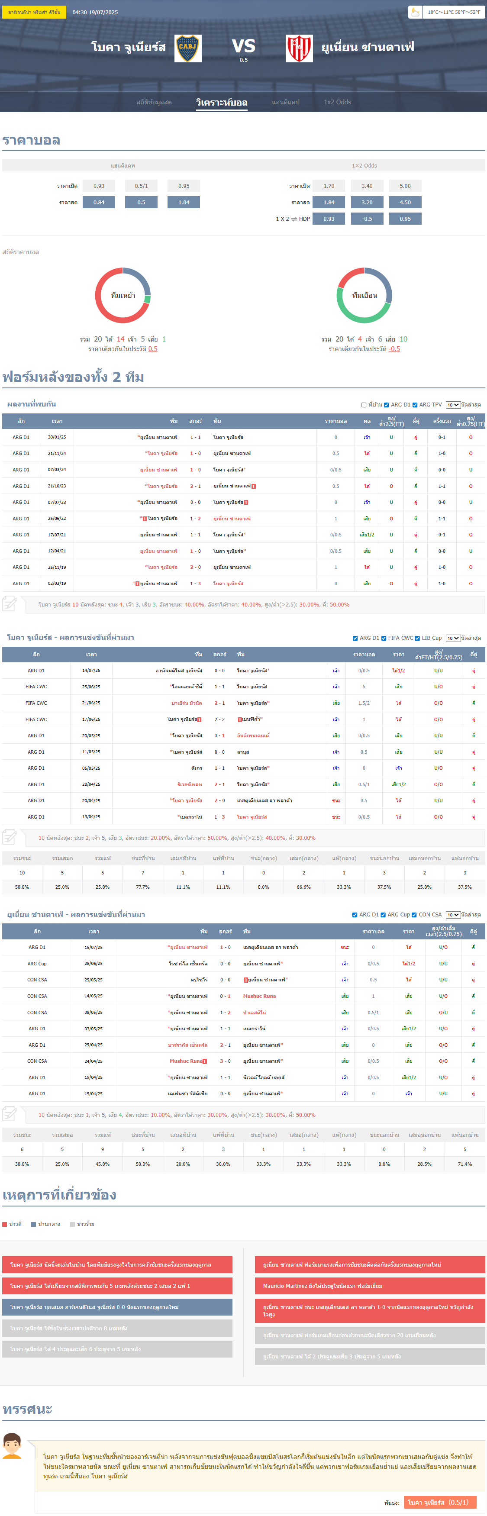This screenshot has width=487, height=1516.
Task: Click the live 1x2 home odds 1.84
Action: click(329, 203)
